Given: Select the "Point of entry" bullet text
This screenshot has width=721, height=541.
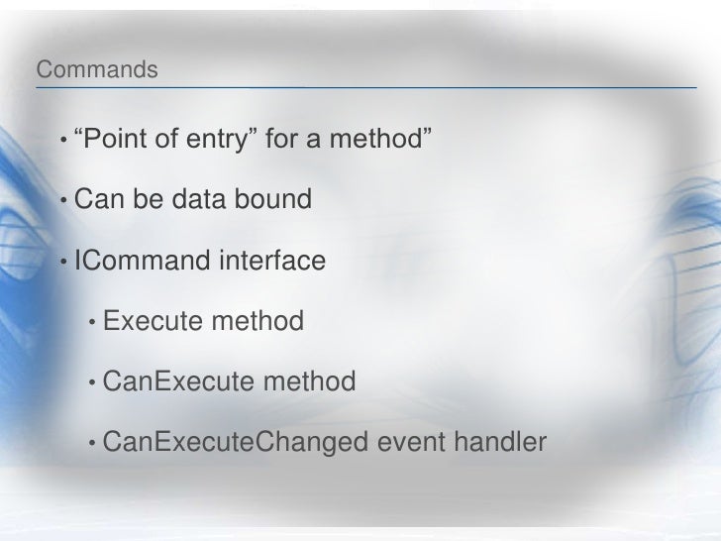Looking at the screenshot, I should click(x=253, y=138).
